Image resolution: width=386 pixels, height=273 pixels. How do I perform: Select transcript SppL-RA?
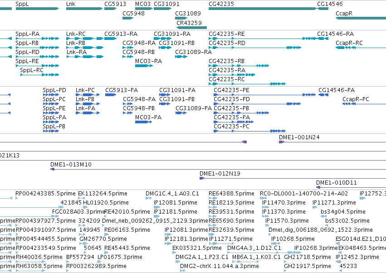coord(37,39)
